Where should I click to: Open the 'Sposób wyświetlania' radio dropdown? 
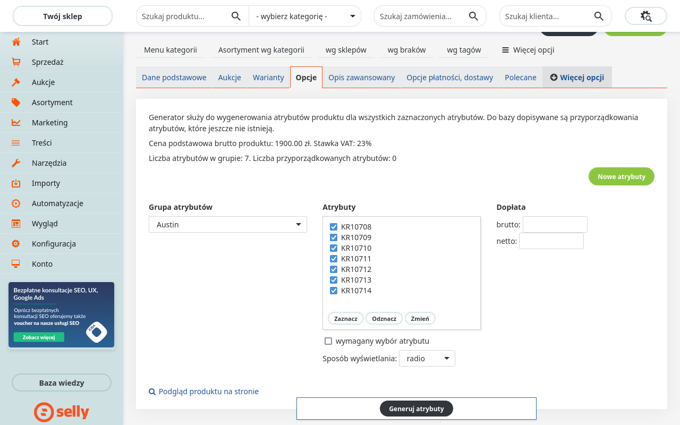tap(427, 359)
